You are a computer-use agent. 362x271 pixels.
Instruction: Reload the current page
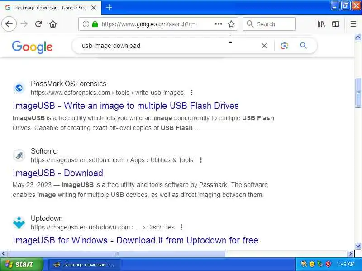[38, 24]
